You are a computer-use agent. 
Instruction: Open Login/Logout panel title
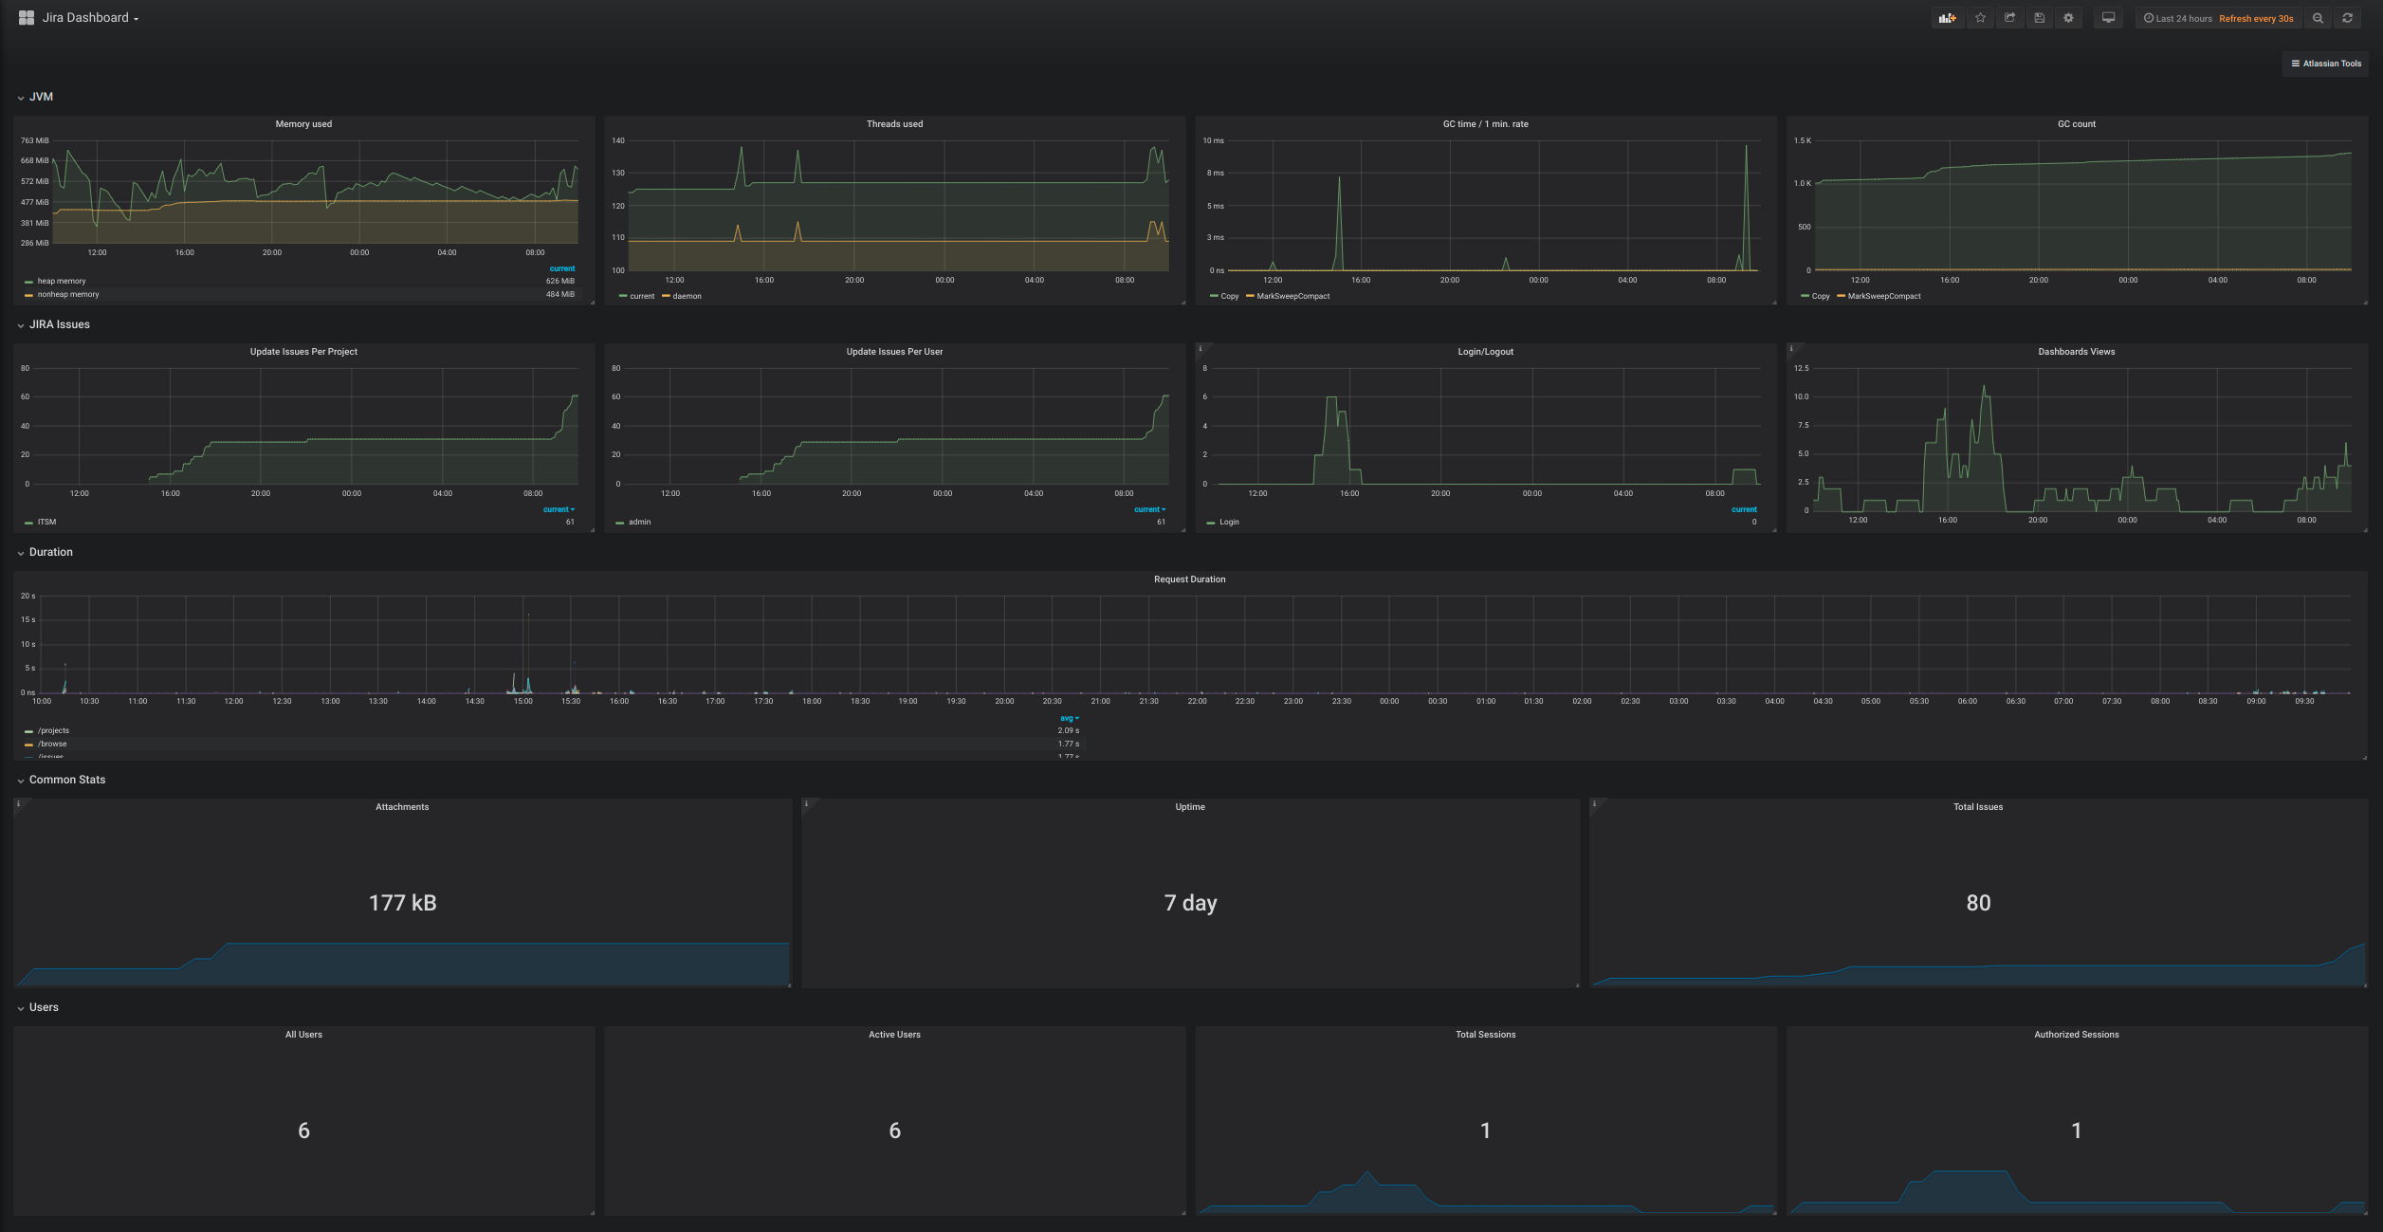(1485, 352)
